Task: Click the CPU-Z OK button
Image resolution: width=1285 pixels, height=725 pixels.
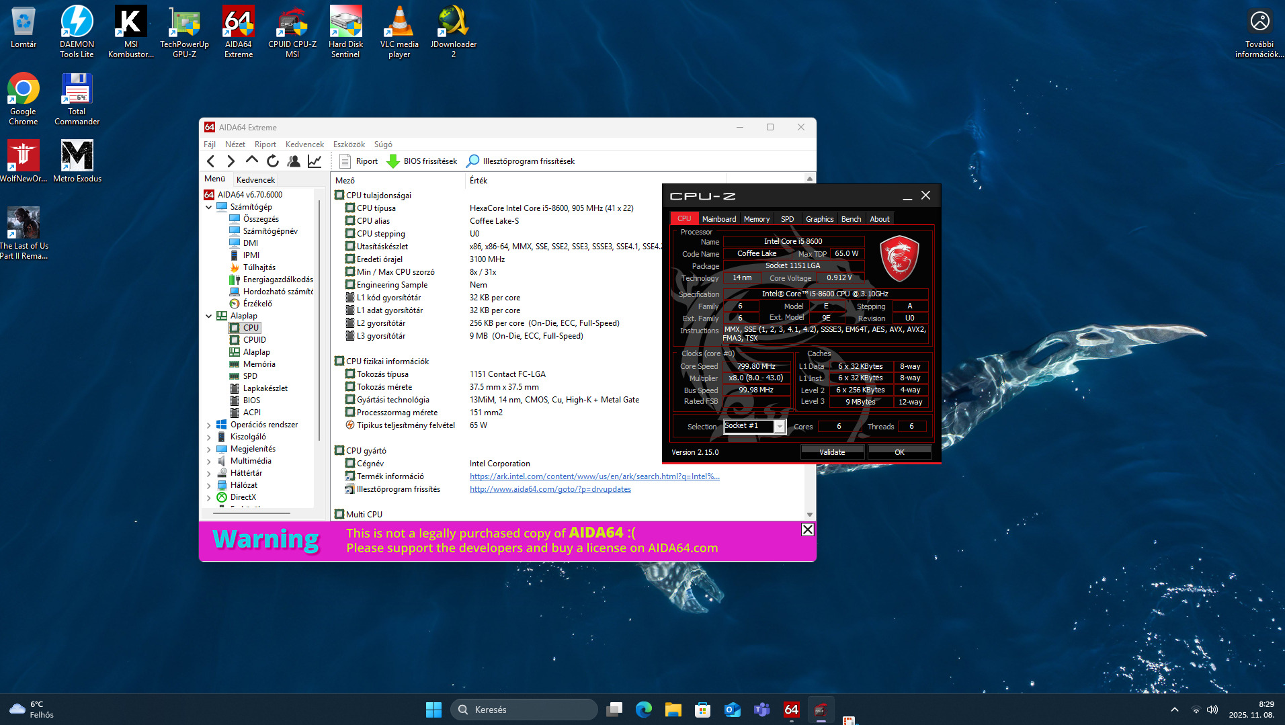Action: (899, 452)
